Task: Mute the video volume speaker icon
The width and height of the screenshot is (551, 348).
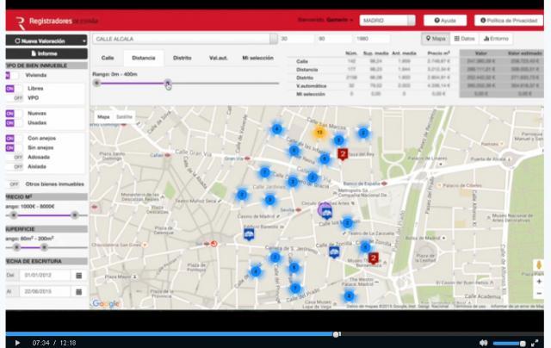Action: (x=484, y=343)
